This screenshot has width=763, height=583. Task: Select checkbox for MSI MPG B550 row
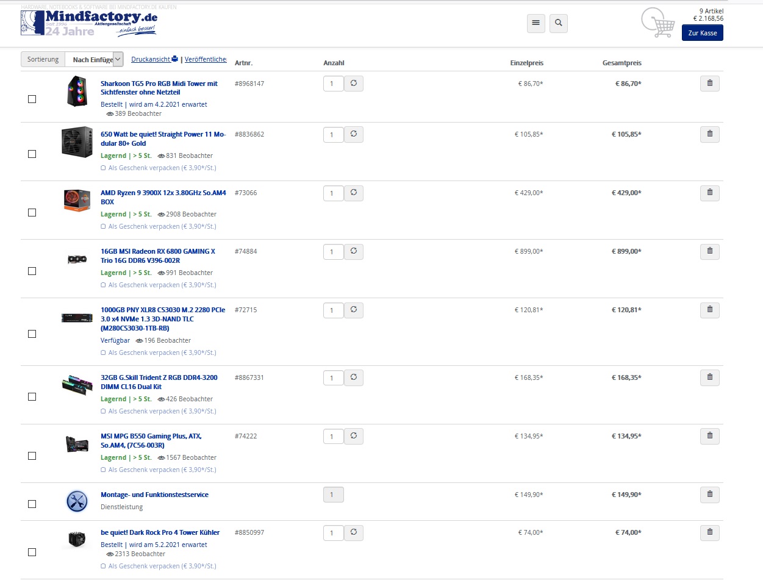[32, 456]
